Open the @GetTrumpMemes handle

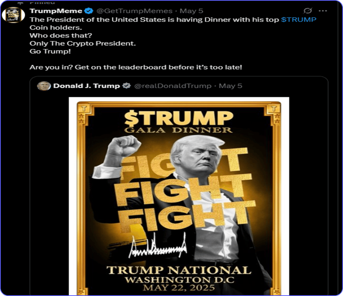pyautogui.click(x=134, y=11)
